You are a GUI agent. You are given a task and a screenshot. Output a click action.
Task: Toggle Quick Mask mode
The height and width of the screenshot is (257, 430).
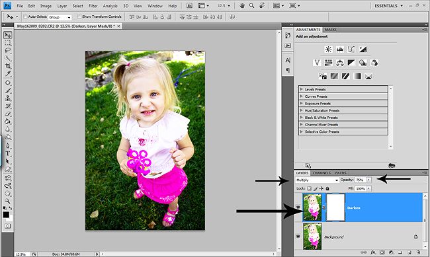[8, 226]
